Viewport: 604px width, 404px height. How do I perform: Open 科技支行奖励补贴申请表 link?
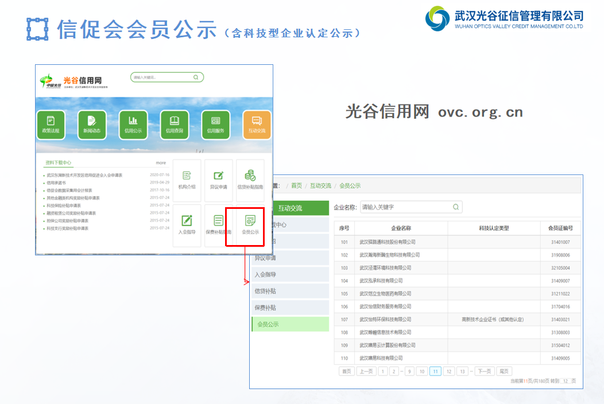coord(67,228)
